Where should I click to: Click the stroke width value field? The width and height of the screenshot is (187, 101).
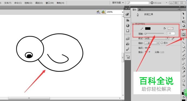(x=171, y=33)
